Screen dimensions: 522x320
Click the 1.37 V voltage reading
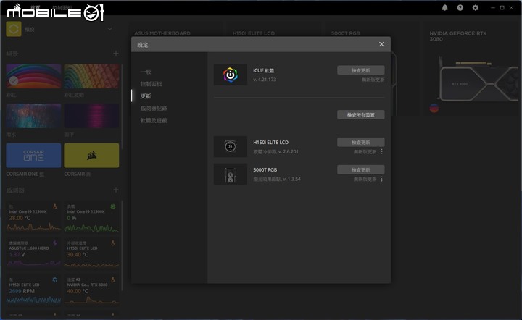[17, 255]
